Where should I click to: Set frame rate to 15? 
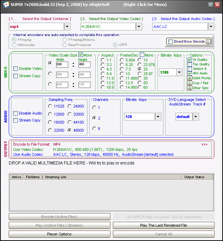tap(140, 60)
